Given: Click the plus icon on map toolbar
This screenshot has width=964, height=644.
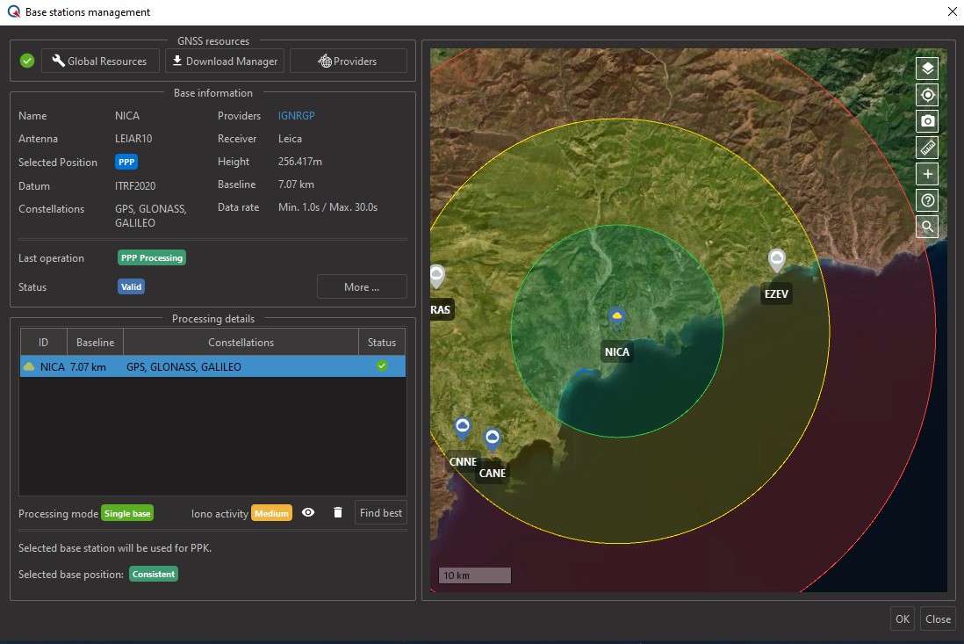Looking at the screenshot, I should (x=927, y=174).
